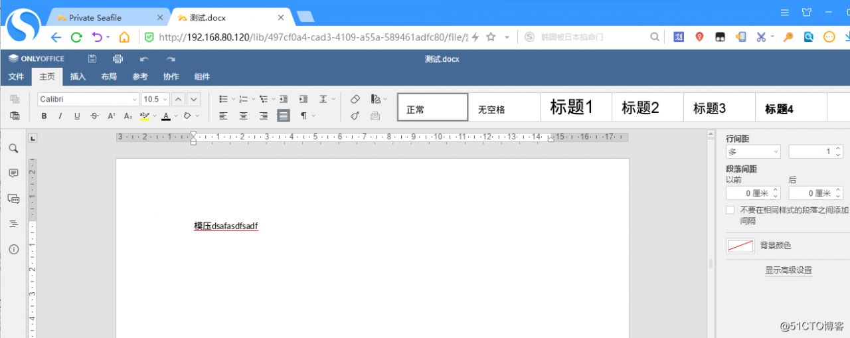Click the Copy icon in the toolbar
Viewport: 850px width, 338px height.
coord(15,99)
